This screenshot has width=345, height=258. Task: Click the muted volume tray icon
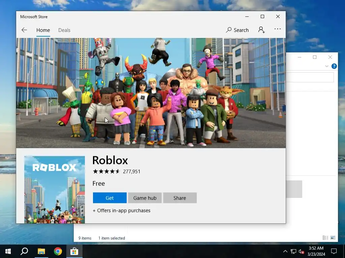click(302, 251)
